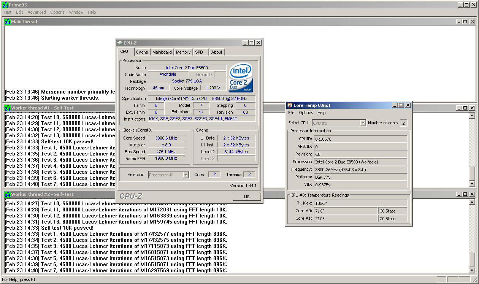Viewport: 479px width, 284px height.
Task: Open the Help menu in Core Temp
Action: [321, 113]
